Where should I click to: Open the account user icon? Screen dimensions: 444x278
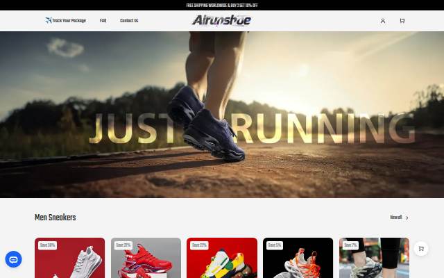pos(383,21)
